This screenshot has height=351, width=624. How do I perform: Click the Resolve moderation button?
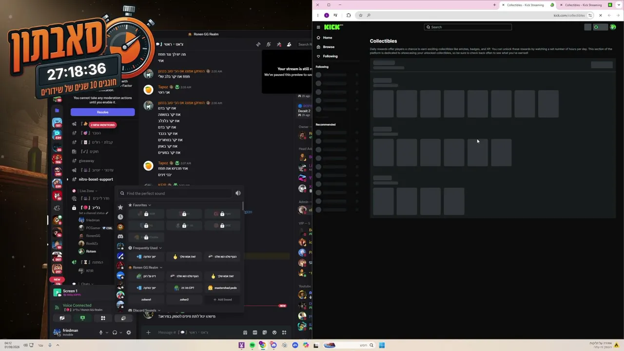click(102, 112)
